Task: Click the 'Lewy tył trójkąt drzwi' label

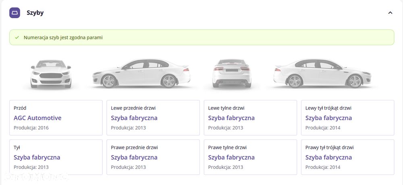Action: [328, 108]
